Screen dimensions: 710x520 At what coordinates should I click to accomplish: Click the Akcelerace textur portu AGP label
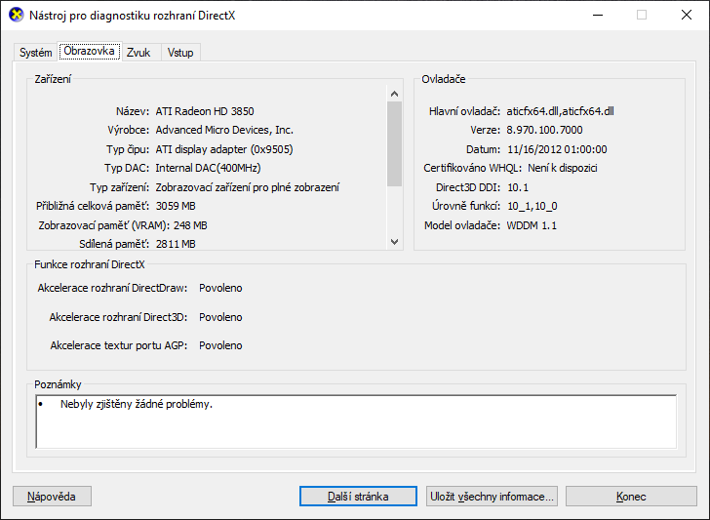click(119, 345)
